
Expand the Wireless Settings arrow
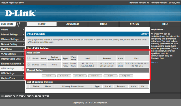pyautogui.click(x=23, y=40)
